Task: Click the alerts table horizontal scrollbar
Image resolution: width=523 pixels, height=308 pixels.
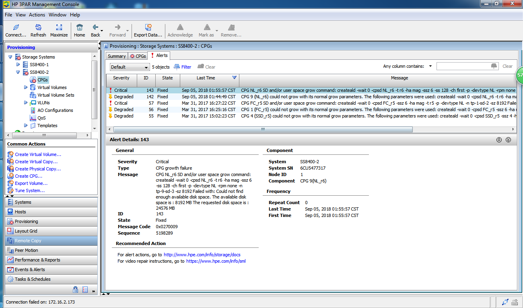Action: [x=263, y=130]
